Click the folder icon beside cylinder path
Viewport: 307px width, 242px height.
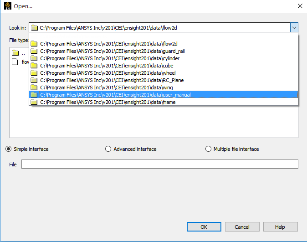pyautogui.click(x=34, y=58)
